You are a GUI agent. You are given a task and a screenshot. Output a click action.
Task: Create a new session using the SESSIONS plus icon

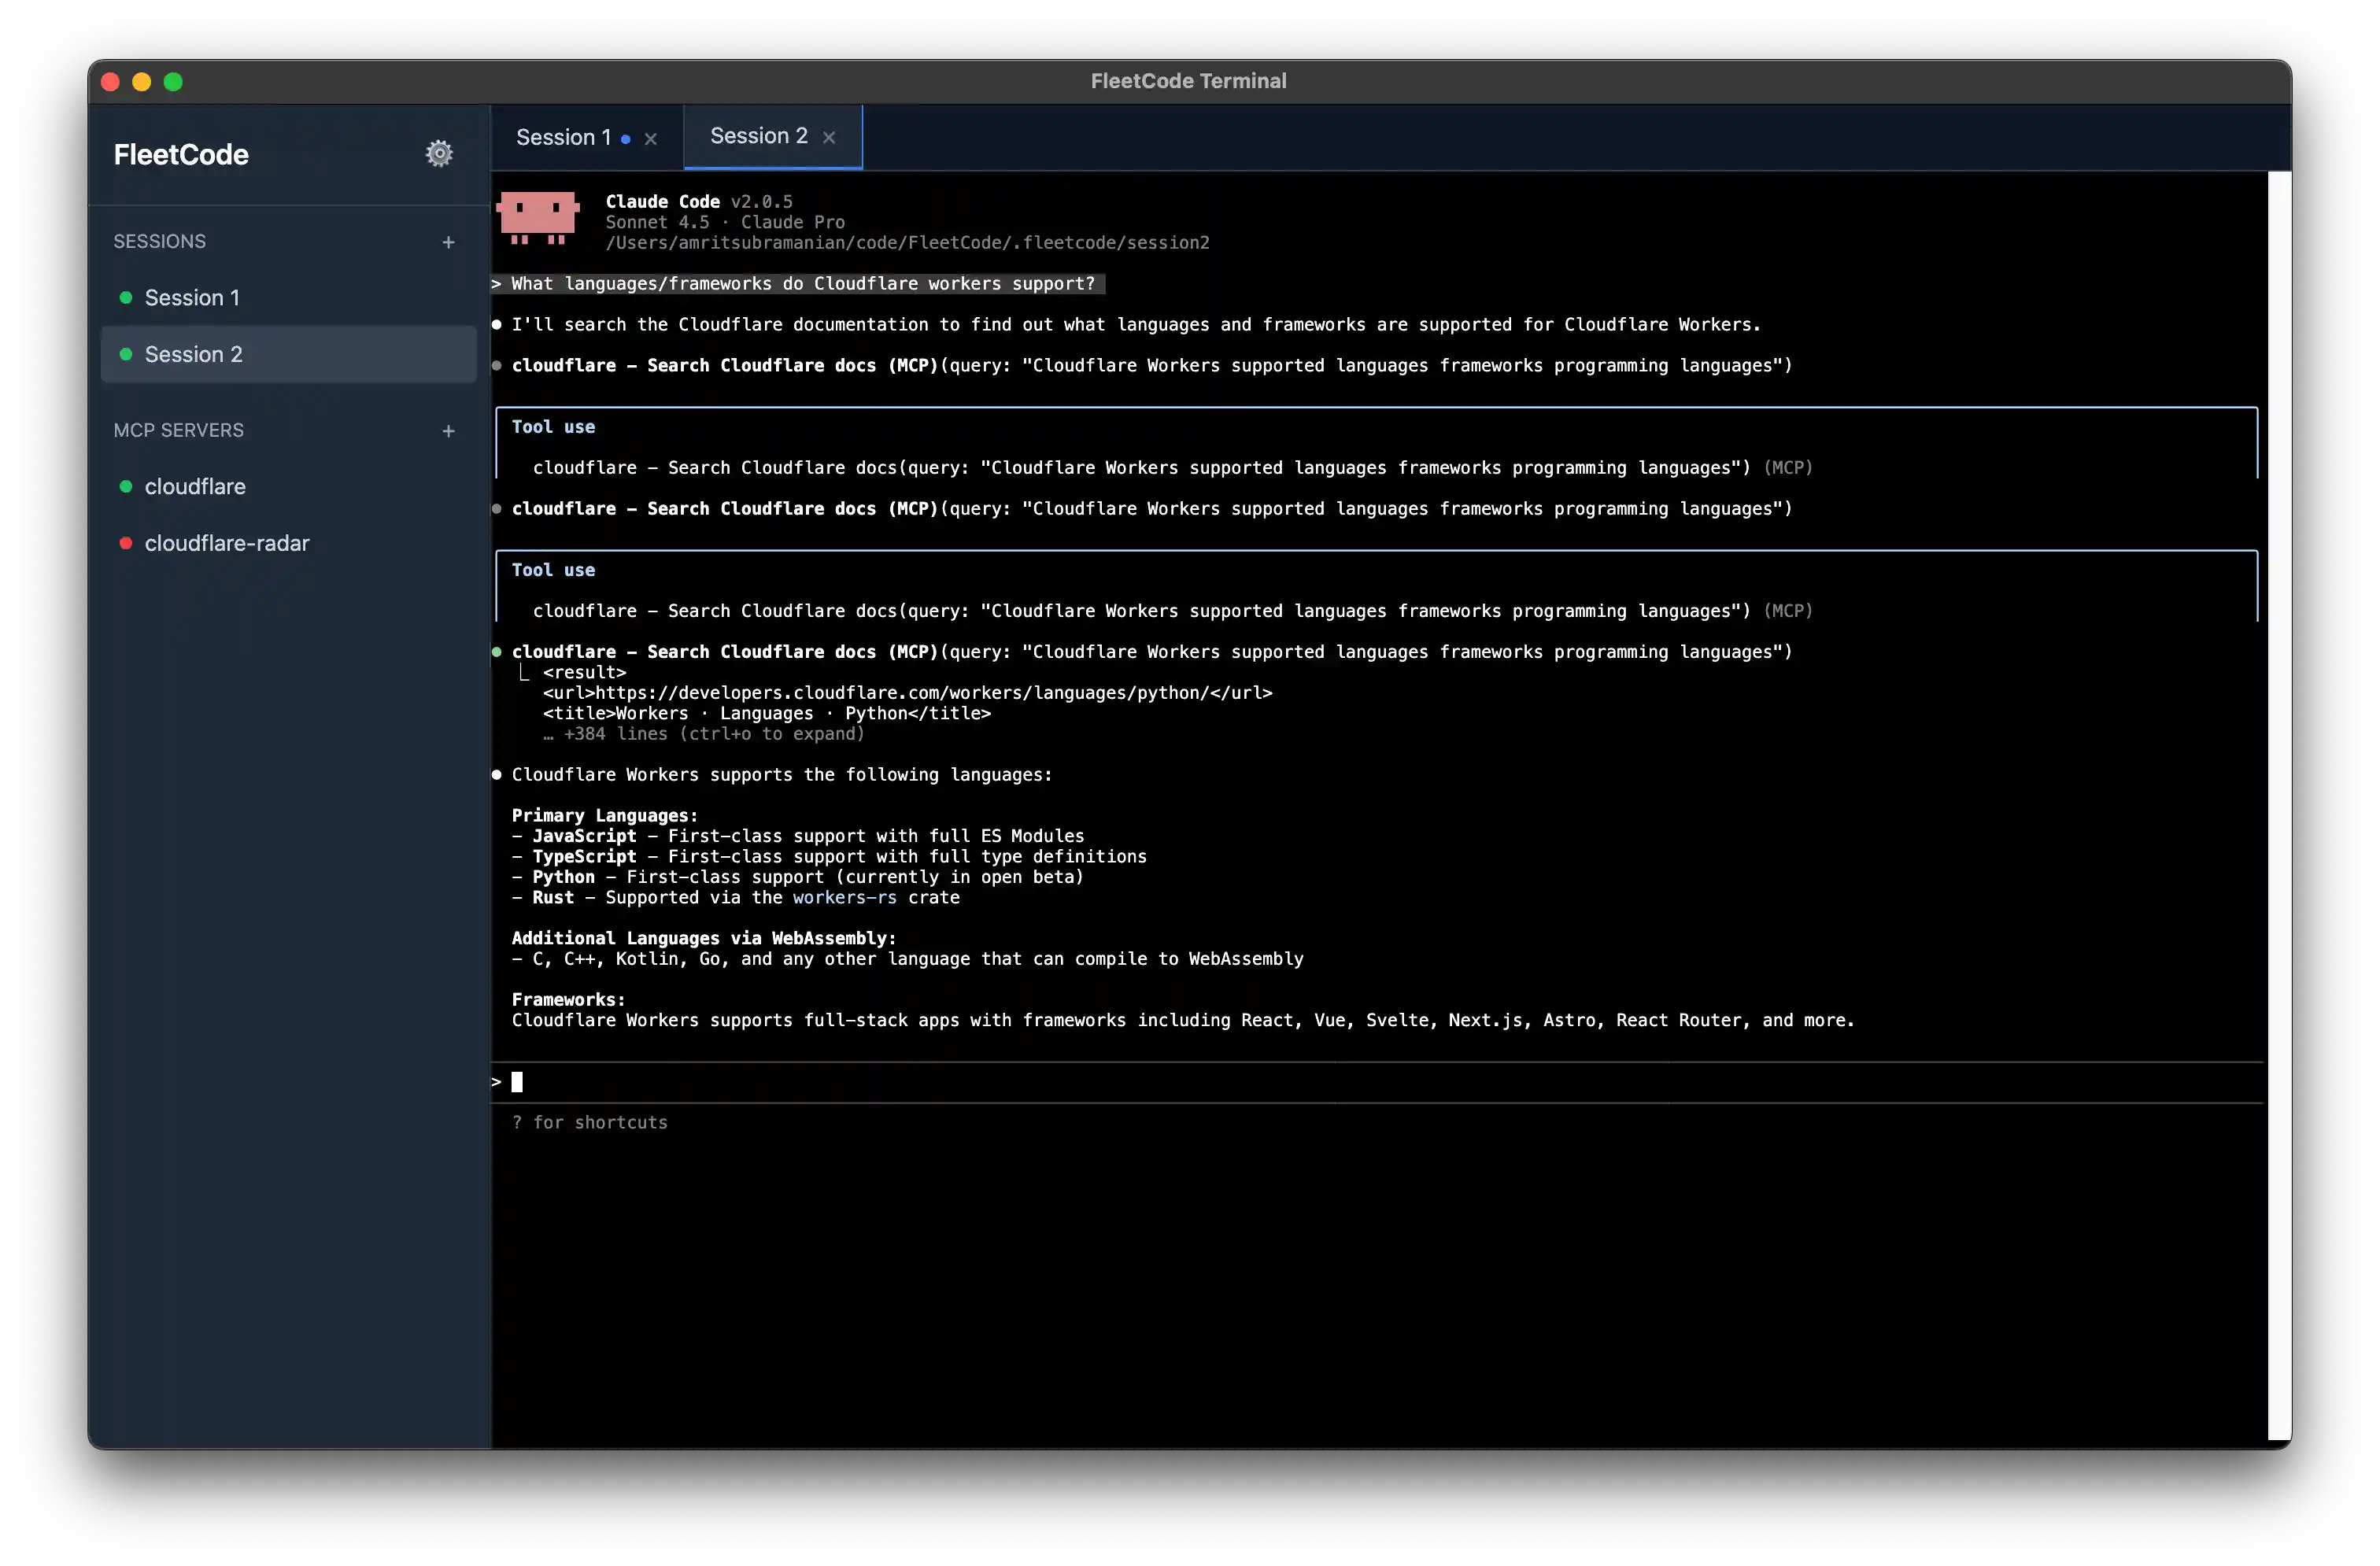(x=448, y=241)
